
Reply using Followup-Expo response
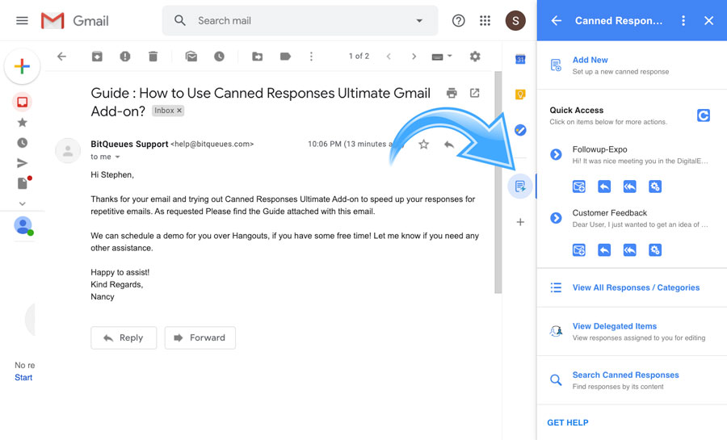[603, 186]
